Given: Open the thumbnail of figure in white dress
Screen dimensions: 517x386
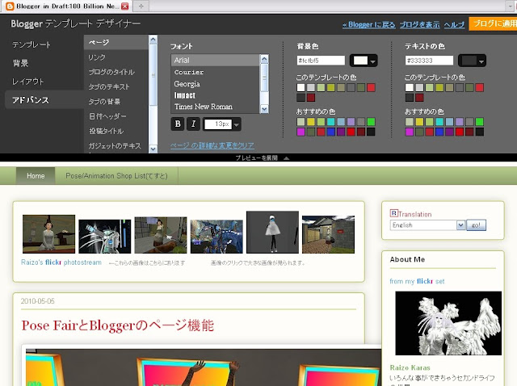Looking at the screenshot, I should pyautogui.click(x=272, y=232).
